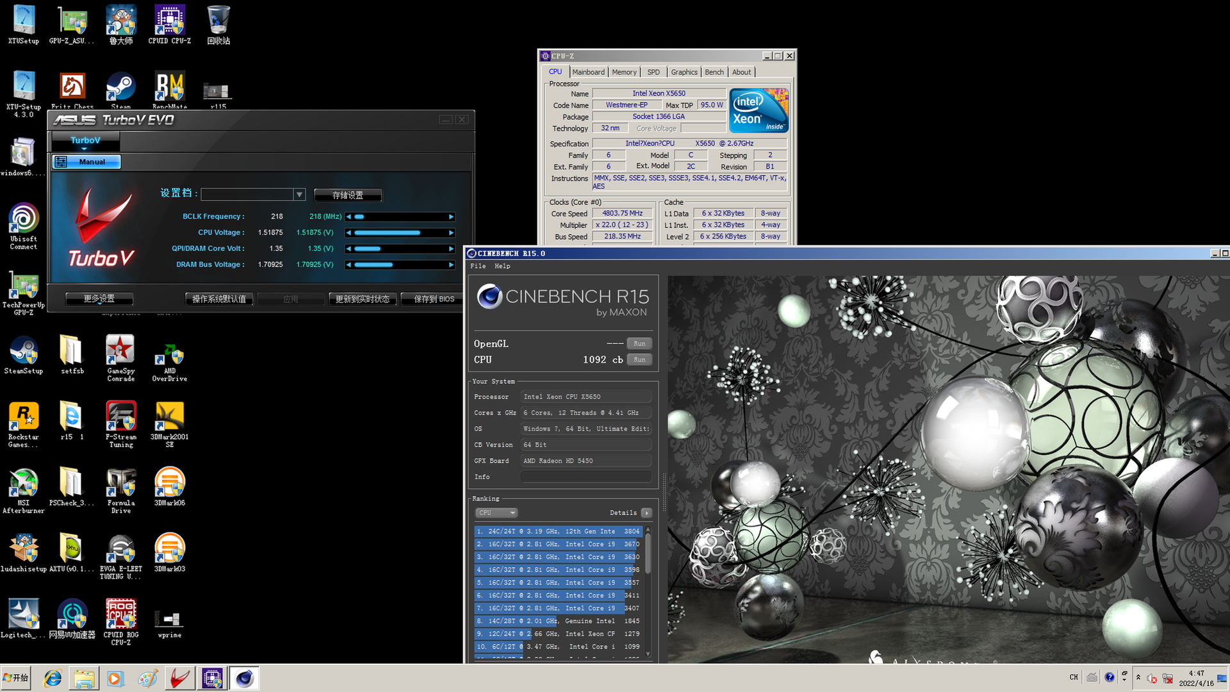This screenshot has height=692, width=1230.
Task: Select ranking row Genuine Intel 1845
Action: pyautogui.click(x=558, y=621)
